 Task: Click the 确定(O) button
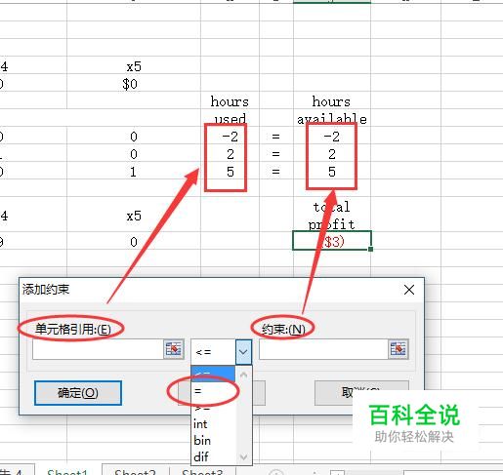click(x=78, y=393)
